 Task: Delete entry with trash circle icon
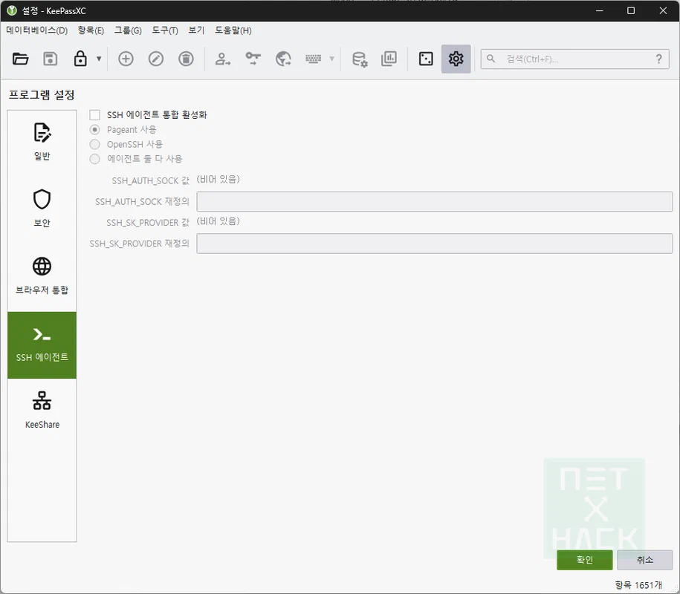coord(186,59)
